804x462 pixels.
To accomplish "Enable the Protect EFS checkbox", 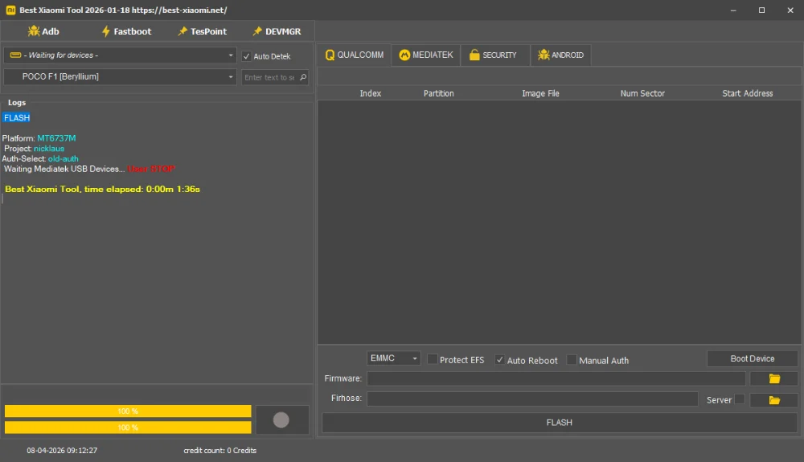I will tap(433, 360).
